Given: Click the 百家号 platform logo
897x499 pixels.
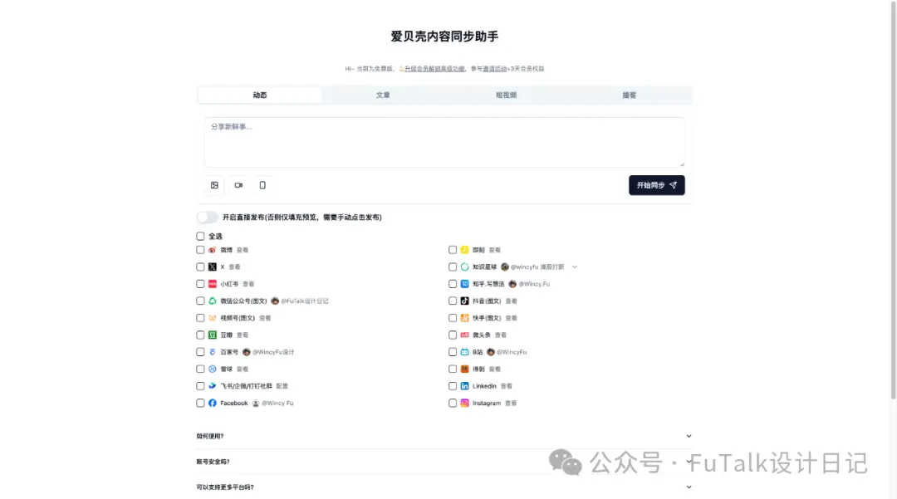Looking at the screenshot, I should 213,352.
